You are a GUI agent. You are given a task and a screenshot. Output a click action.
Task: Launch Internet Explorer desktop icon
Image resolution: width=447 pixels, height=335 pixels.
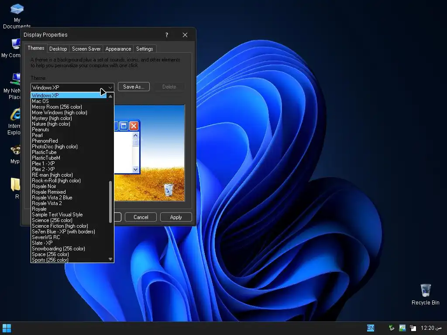(14, 122)
